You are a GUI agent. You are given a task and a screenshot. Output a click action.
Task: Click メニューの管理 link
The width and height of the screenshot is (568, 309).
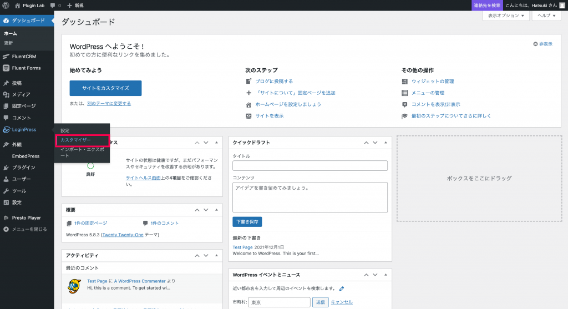click(x=428, y=93)
